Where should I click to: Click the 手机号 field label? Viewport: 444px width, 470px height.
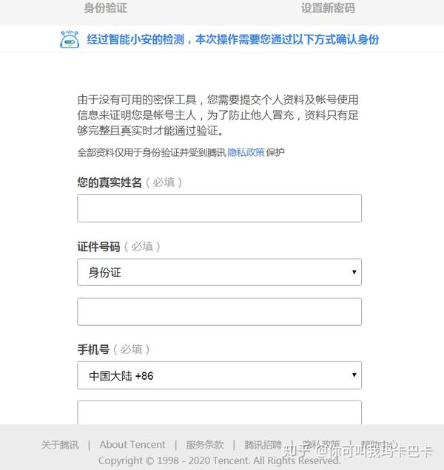pos(93,350)
